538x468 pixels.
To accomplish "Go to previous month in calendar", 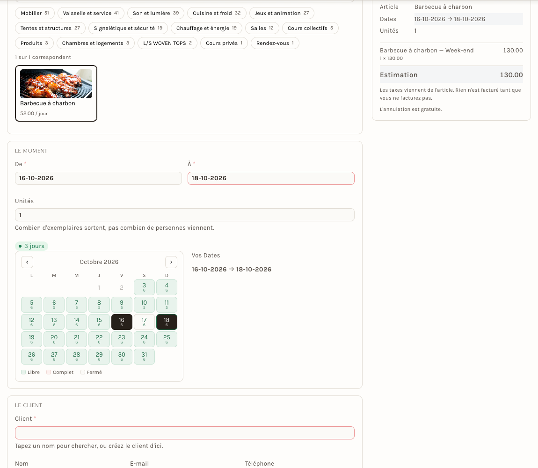I will tap(27, 262).
